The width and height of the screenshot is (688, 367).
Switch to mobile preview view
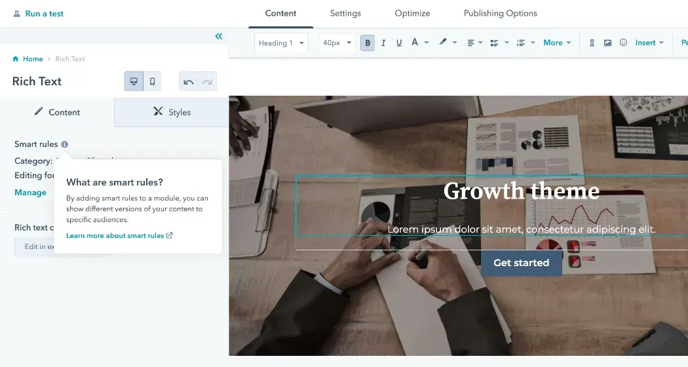pos(153,81)
